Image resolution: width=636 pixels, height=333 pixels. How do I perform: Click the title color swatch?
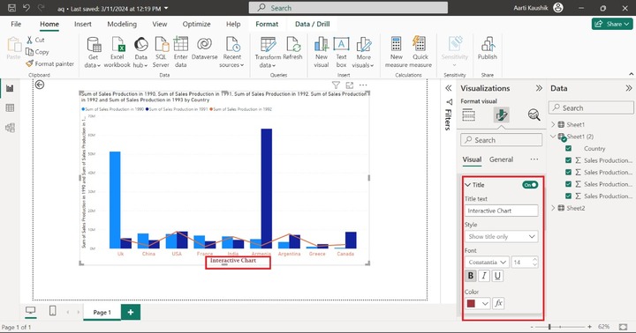(472, 303)
